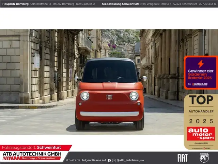Click the Sven-Wingquist-Straße 4 address text
The height and width of the screenshot is (164, 218).
tap(155, 4)
